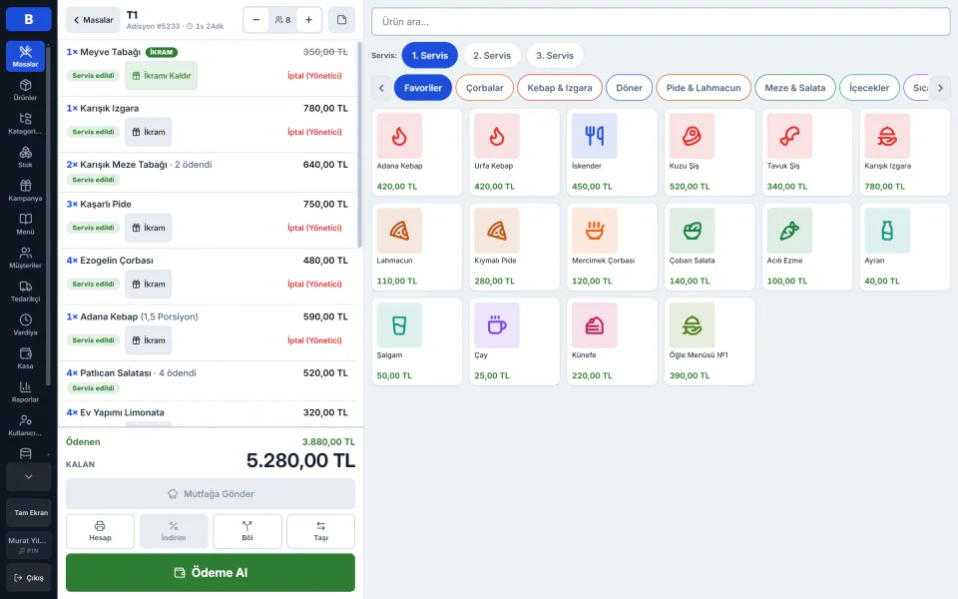
Task: Click the Böl split icon button
Action: click(246, 531)
